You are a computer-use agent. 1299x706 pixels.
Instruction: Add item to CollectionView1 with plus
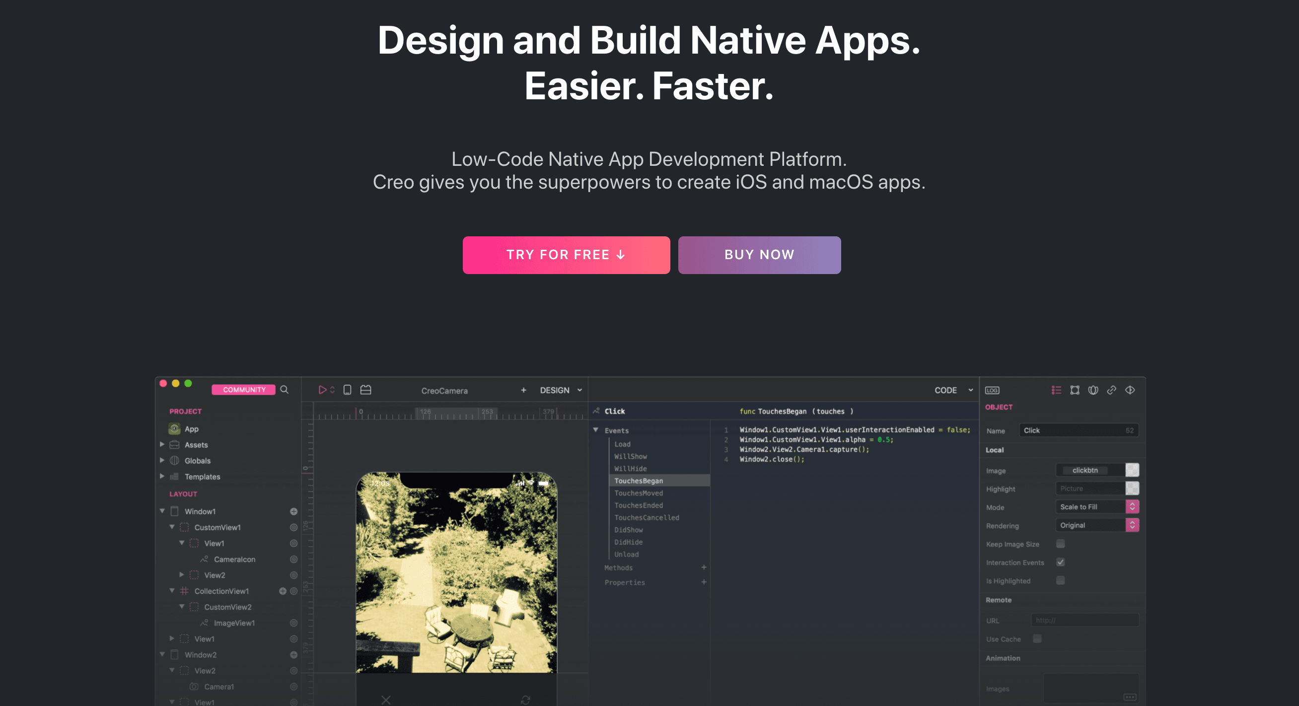pos(283,591)
